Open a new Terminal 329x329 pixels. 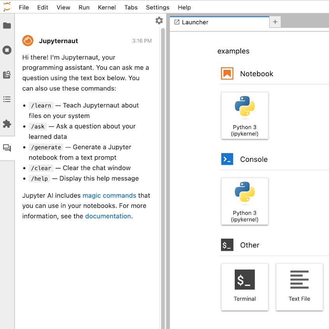pyautogui.click(x=245, y=287)
